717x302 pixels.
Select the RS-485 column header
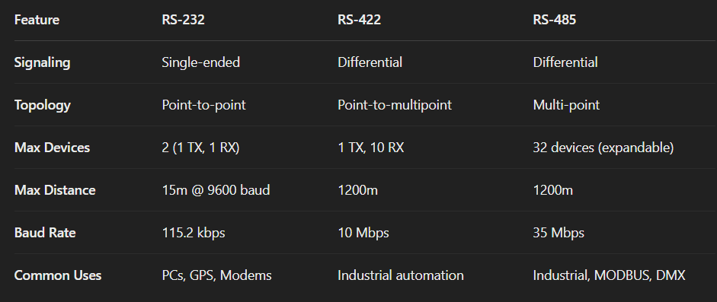point(554,20)
